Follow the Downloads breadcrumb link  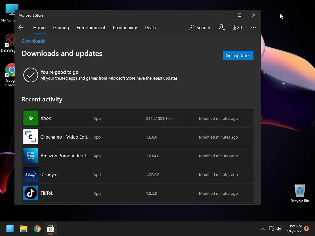(33, 41)
